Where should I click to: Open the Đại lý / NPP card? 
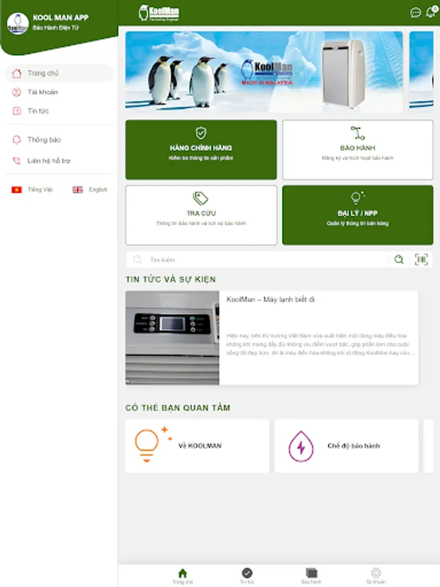tap(358, 215)
